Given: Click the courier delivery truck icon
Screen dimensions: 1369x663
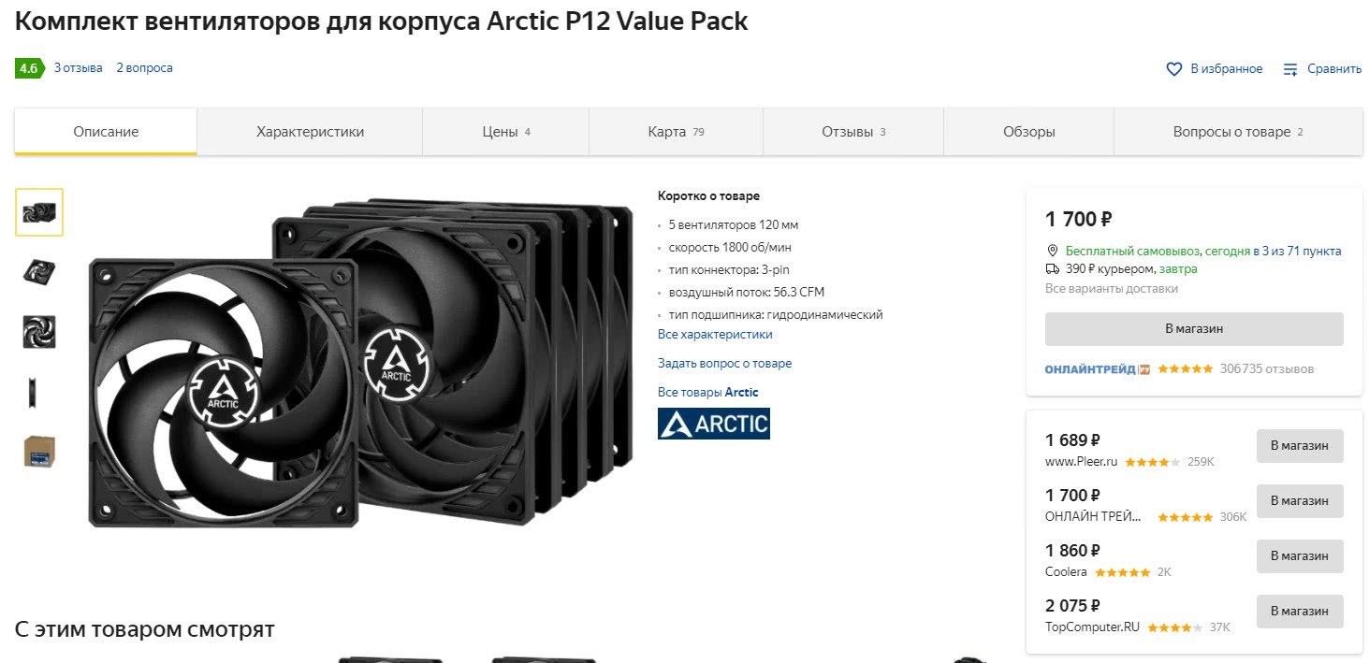Looking at the screenshot, I should [x=1053, y=268].
